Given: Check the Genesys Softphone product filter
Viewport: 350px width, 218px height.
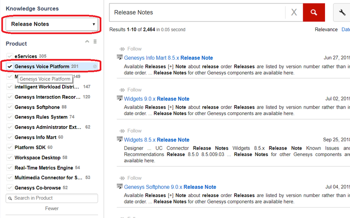Looking at the screenshot, I should 10,107.
